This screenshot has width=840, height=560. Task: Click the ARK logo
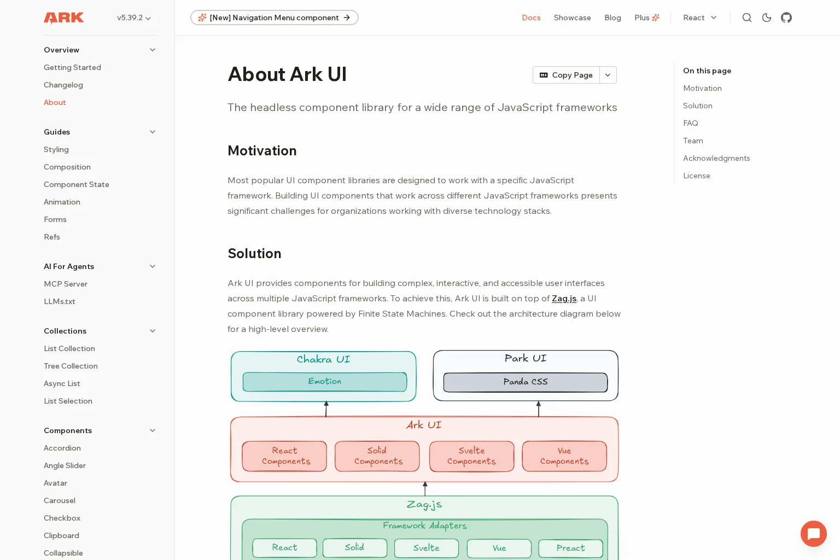64,17
